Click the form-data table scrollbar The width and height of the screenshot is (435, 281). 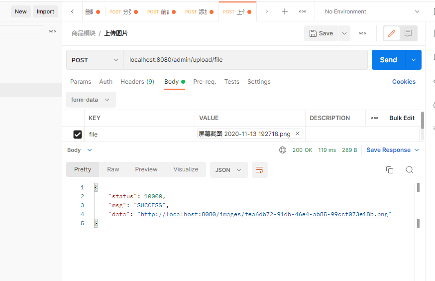(x=422, y=120)
